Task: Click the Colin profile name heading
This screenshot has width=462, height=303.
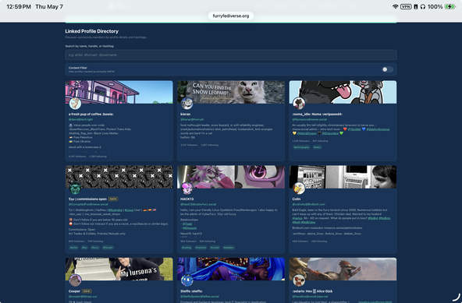Action: pos(297,199)
